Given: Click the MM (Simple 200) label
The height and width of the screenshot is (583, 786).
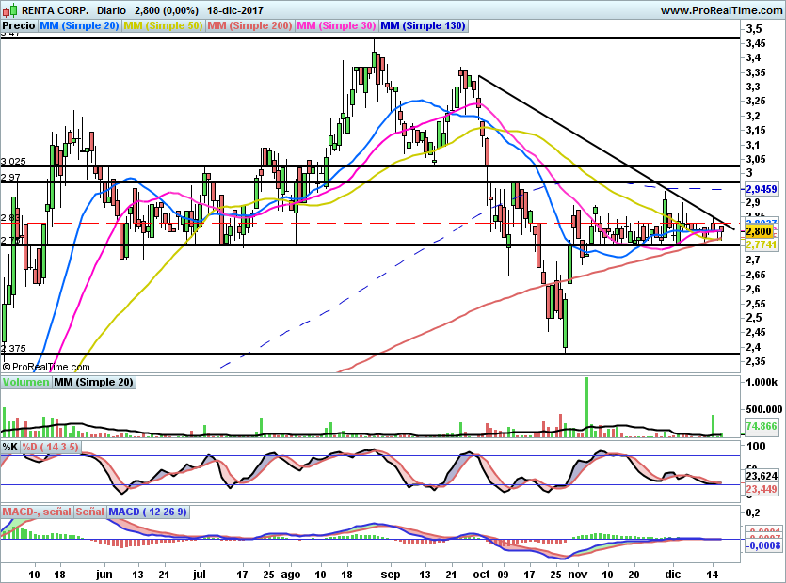Looking at the screenshot, I should point(249,25).
